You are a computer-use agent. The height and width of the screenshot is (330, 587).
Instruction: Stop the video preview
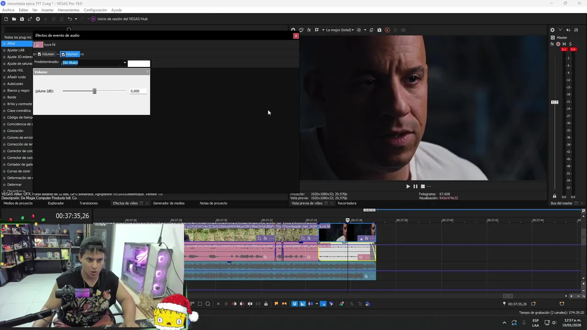click(423, 186)
